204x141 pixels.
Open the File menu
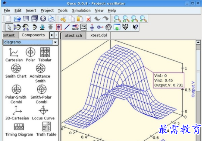coord(7,10)
